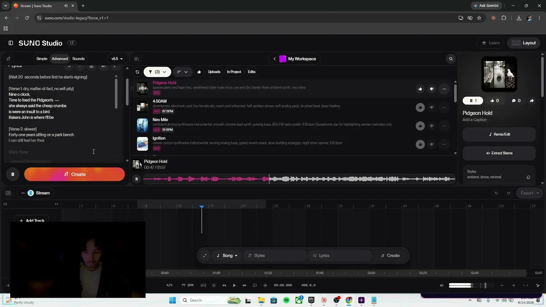Dislike the Pidgeon Hold song row
546x307 pixels.
coord(432,89)
